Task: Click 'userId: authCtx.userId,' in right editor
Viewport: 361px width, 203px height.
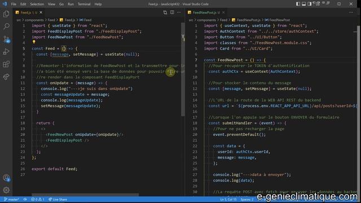Action: point(244,152)
